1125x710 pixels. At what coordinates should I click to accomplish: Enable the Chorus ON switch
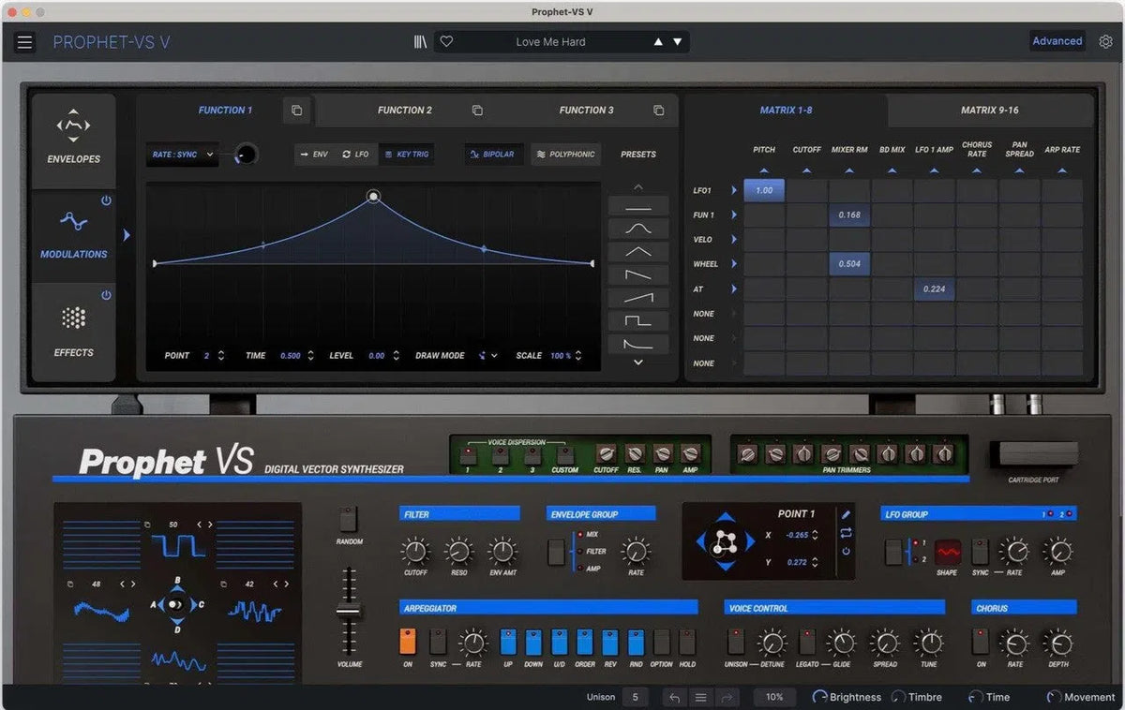click(x=981, y=642)
